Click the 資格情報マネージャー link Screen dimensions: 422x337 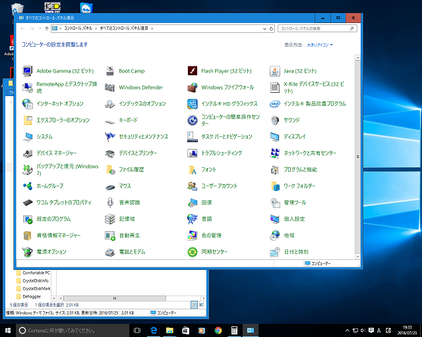tap(59, 236)
